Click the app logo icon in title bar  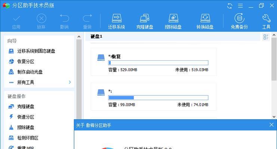pos(6,6)
